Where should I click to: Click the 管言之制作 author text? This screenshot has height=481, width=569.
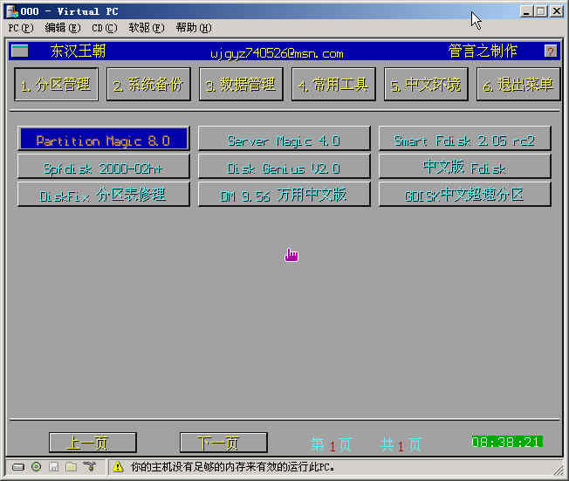483,51
